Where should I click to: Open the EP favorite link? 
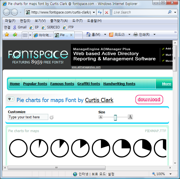(x=34, y=27)
